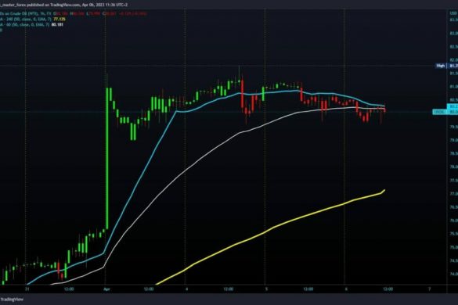The height and width of the screenshot is (305, 458).
Task: Click the 7 date label on time axis
Action: pos(429,289)
